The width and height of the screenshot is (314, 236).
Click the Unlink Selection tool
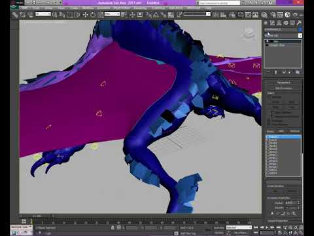(x=23, y=14)
